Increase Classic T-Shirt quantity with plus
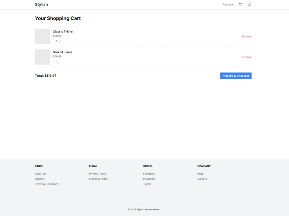This screenshot has height=216, width=289. click(x=59, y=41)
